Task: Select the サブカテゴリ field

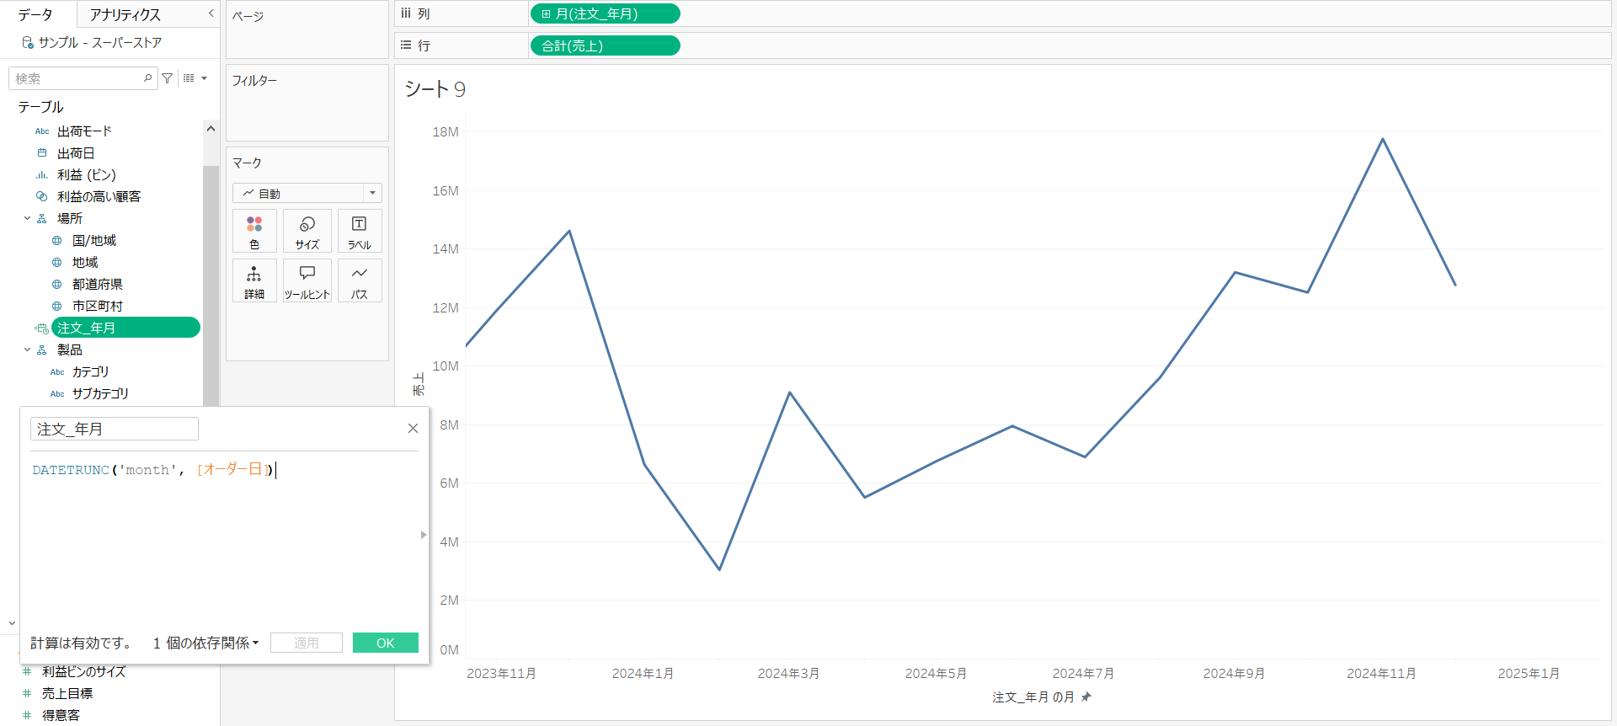Action: point(100,394)
